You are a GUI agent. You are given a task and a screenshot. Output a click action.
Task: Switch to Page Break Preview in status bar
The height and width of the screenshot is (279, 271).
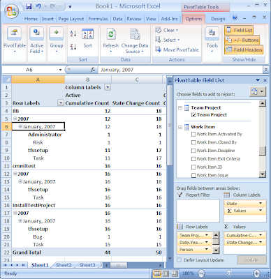[175, 273]
